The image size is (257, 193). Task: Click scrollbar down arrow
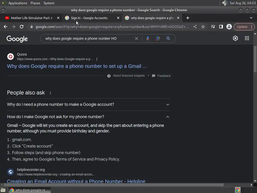[x=255, y=181]
